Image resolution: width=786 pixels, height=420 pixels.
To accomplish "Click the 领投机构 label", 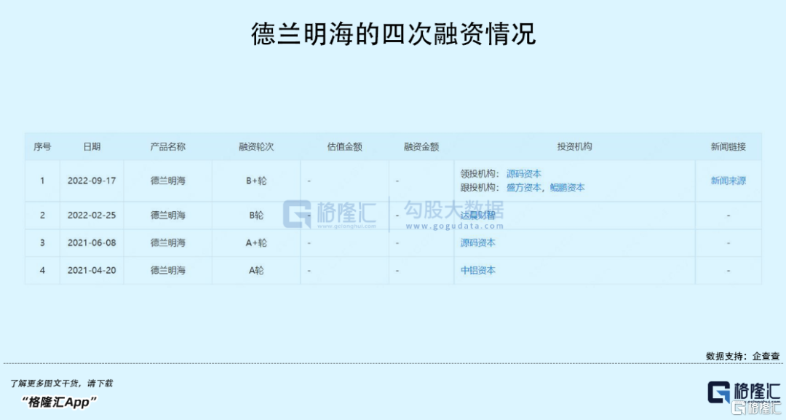I will click(480, 174).
